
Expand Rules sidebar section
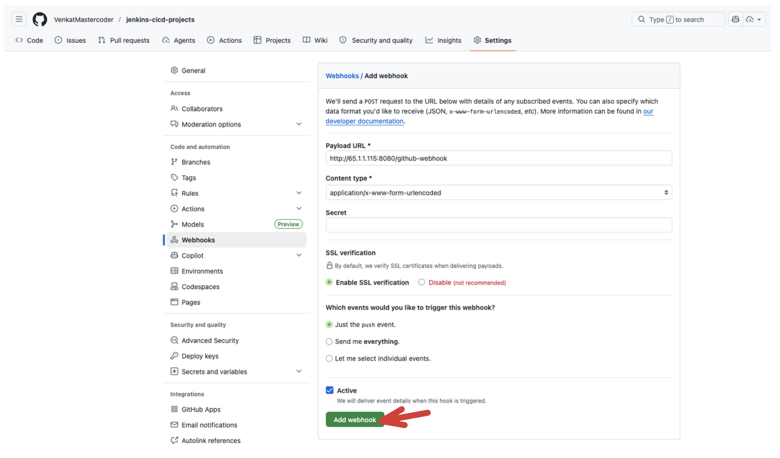[x=299, y=193]
